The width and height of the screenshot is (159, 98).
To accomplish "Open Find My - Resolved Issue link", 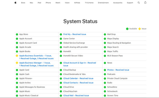I will point(75,34).
